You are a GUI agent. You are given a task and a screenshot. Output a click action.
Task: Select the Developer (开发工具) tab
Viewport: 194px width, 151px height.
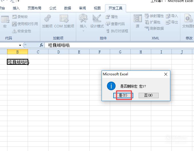[x=116, y=8]
